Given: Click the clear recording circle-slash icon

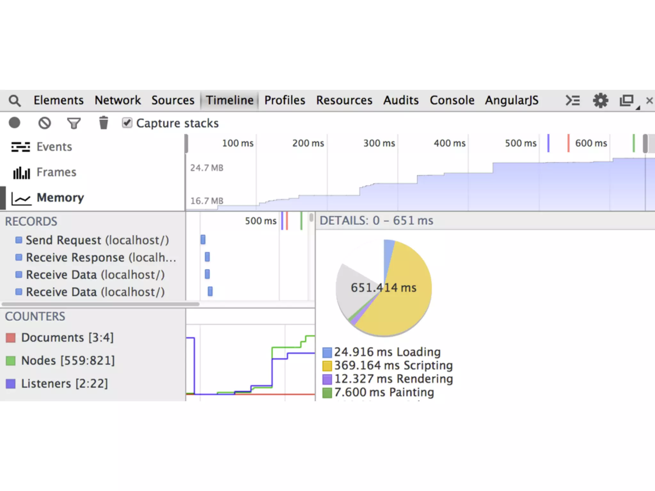Looking at the screenshot, I should (44, 123).
